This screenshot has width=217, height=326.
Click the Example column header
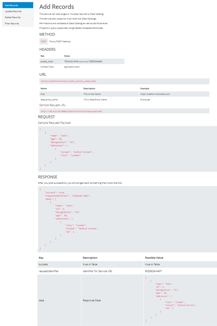[145, 88]
